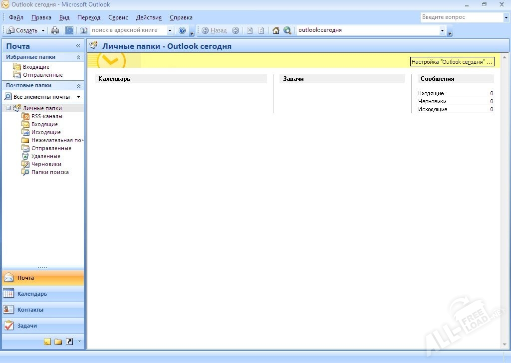The image size is (511, 363).
Task: Collapse the Почтовые папки section
Action: point(79,85)
